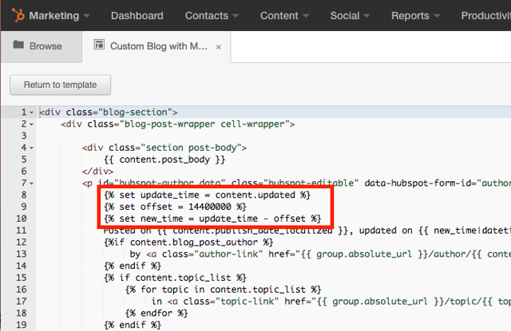Click the HubSpot sprocket logo

point(17,15)
